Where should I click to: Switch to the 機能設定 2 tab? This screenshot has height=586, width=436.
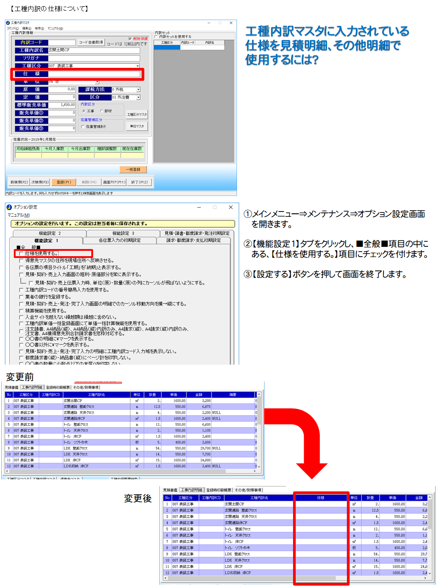coord(49,233)
